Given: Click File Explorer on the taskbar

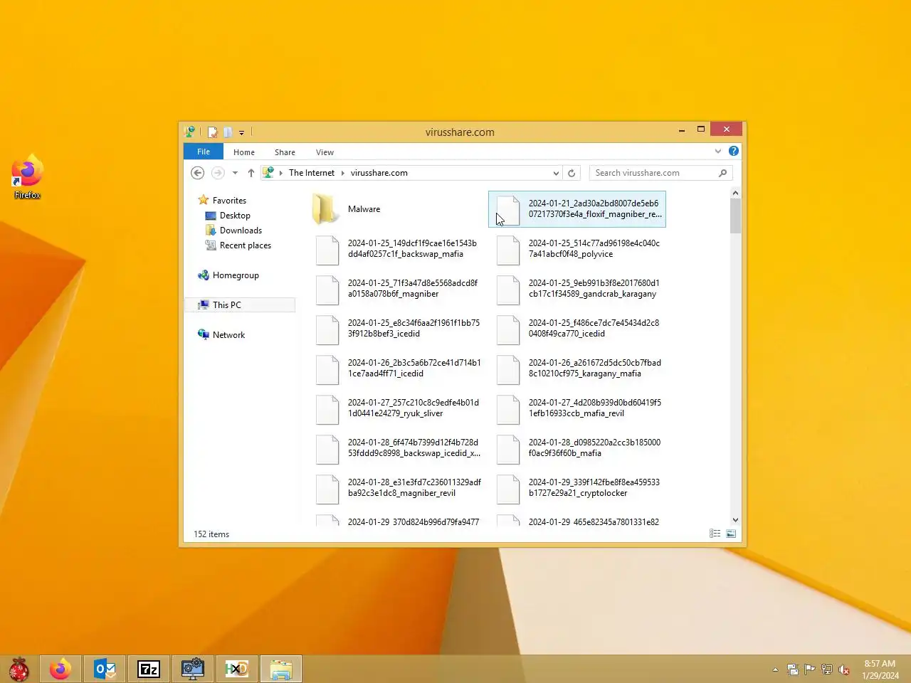Looking at the screenshot, I should pos(281,669).
